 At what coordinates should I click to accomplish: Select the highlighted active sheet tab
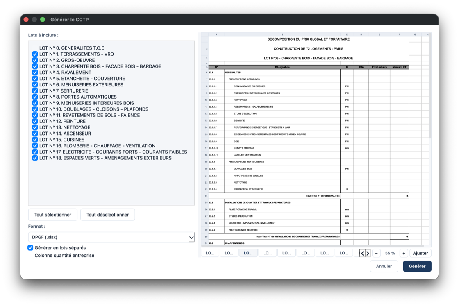pos(248,253)
